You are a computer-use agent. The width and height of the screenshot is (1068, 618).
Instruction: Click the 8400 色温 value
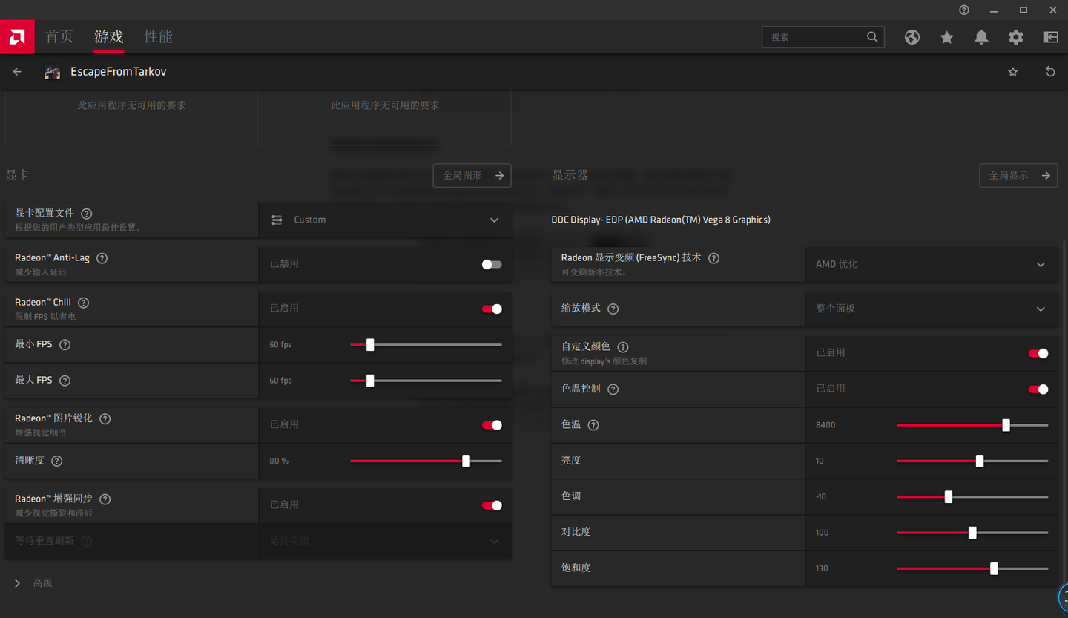coord(825,425)
